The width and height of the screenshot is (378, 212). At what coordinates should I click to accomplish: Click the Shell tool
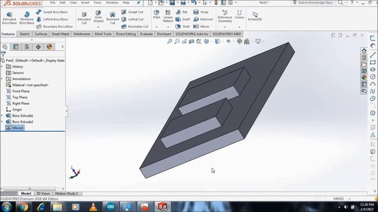(183, 26)
